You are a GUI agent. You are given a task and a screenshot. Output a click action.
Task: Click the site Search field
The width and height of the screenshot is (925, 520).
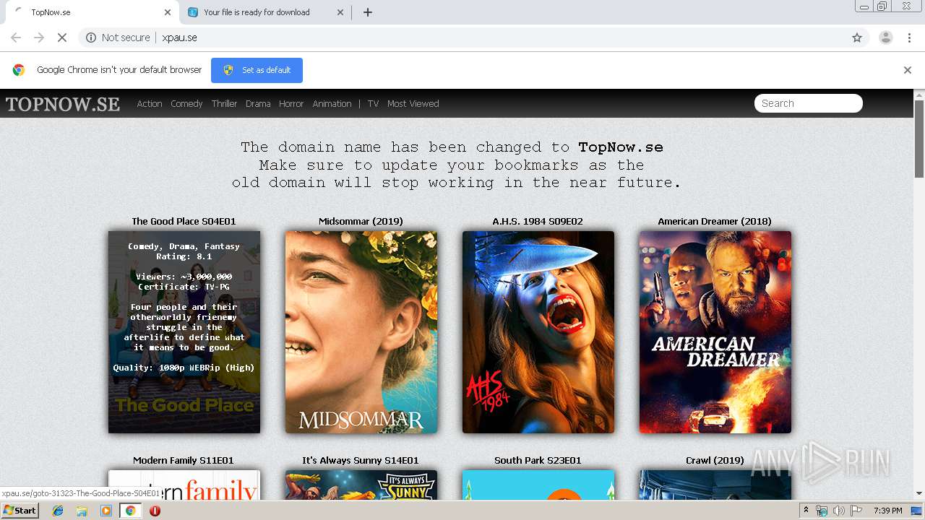808,103
